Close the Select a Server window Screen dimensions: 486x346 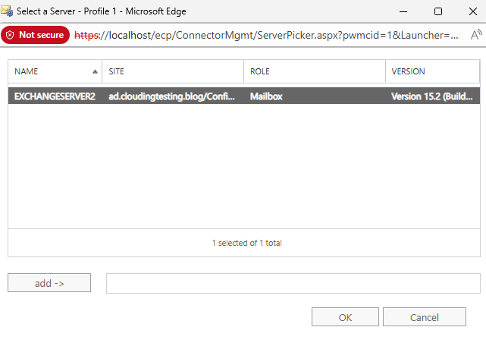click(470, 11)
